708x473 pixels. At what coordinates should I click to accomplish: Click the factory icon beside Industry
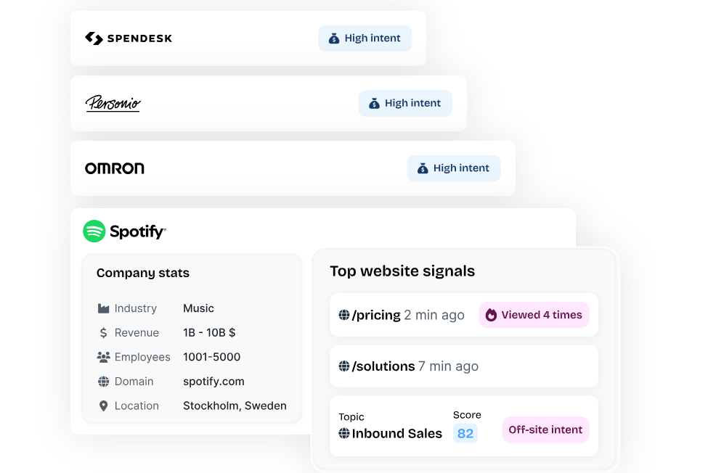tap(103, 308)
